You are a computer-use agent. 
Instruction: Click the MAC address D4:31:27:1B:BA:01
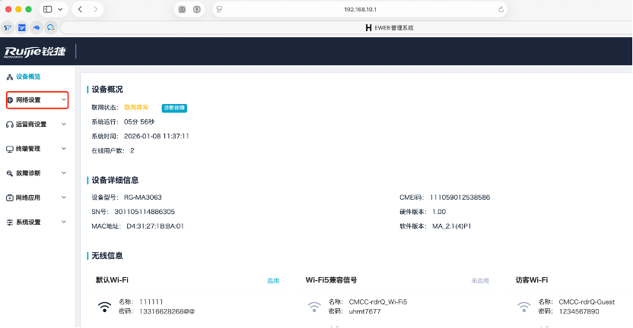tap(155, 226)
